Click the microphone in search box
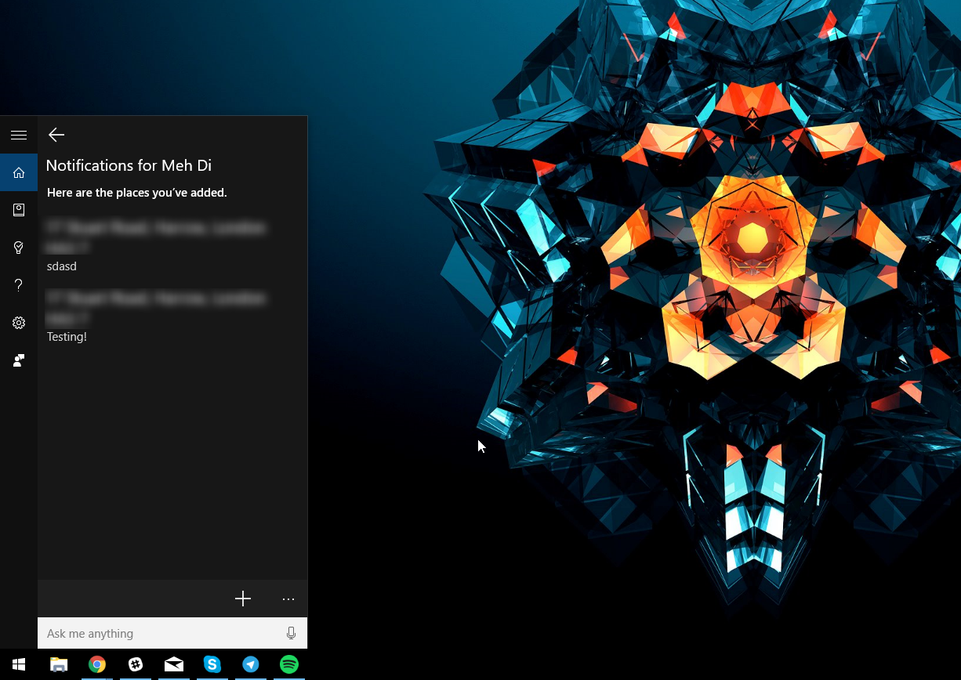 [292, 633]
